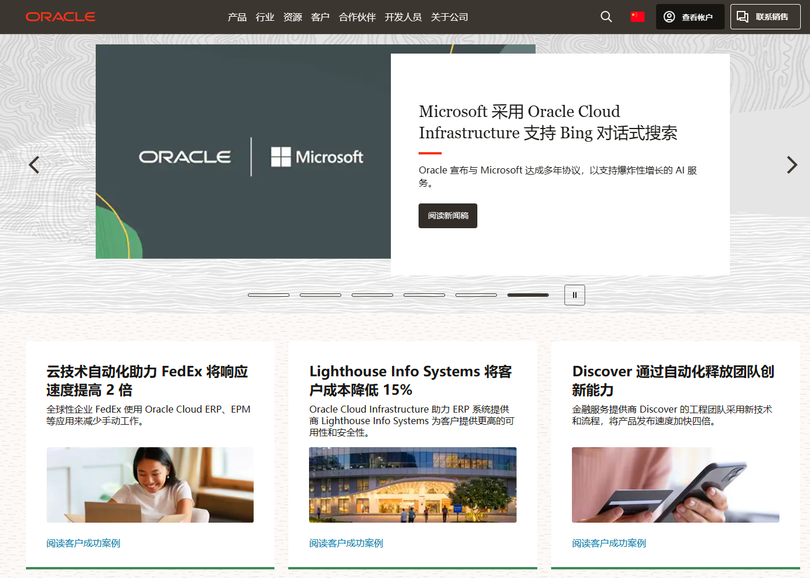This screenshot has height=578, width=810.
Task: Click the Discover card description text
Action: tap(672, 415)
